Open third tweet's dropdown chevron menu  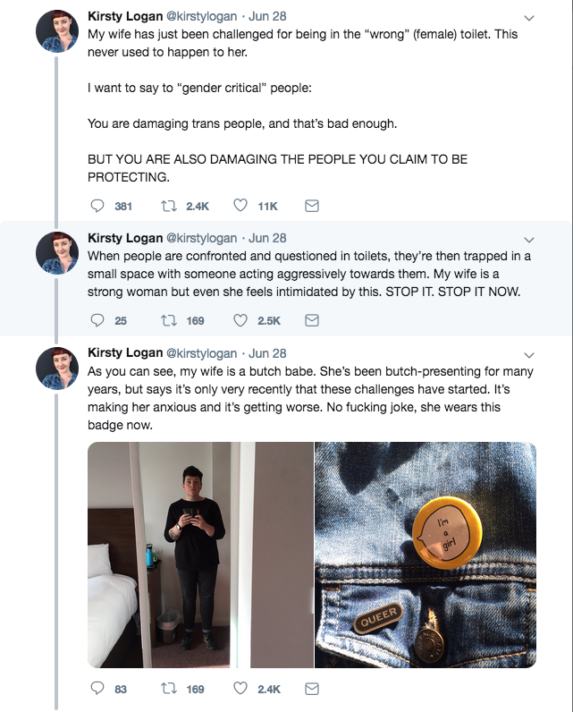pyautogui.click(x=528, y=354)
